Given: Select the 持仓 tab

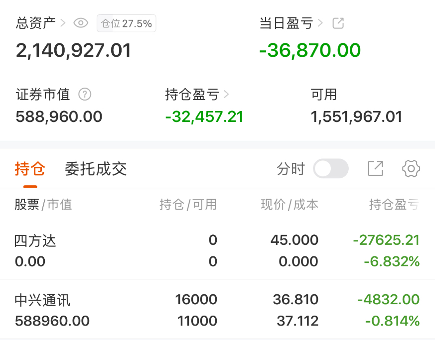Looking at the screenshot, I should [x=30, y=169].
